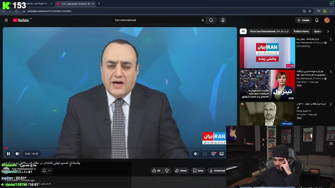Image resolution: width=335 pixels, height=188 pixels.
Task: Open options for 5.6K views video
Action: [331, 72]
